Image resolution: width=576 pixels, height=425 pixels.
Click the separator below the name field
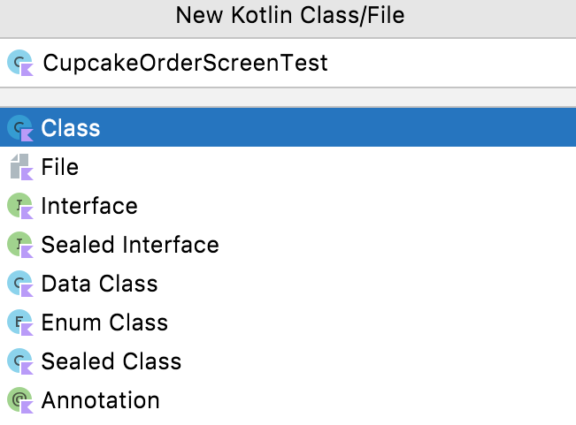288,97
